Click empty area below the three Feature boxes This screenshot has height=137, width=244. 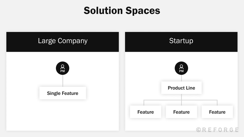181,124
